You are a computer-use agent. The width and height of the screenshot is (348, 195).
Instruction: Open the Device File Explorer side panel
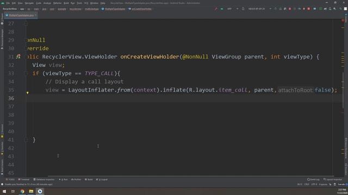click(x=346, y=148)
